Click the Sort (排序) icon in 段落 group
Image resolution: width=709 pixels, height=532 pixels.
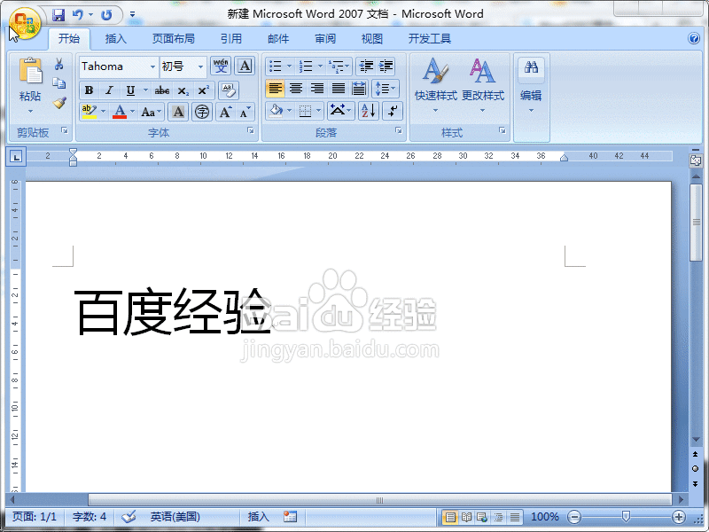[x=369, y=110]
